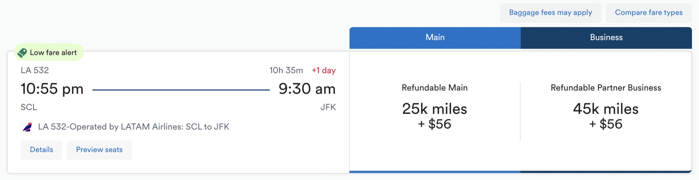Image resolution: width=699 pixels, height=180 pixels.
Task: Click the 10h 35m flight duration
Action: coord(286,70)
